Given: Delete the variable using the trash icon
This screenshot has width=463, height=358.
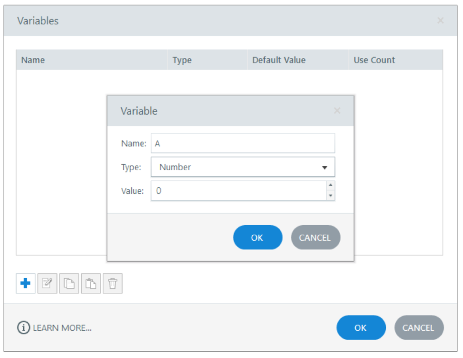Looking at the screenshot, I should pos(112,283).
